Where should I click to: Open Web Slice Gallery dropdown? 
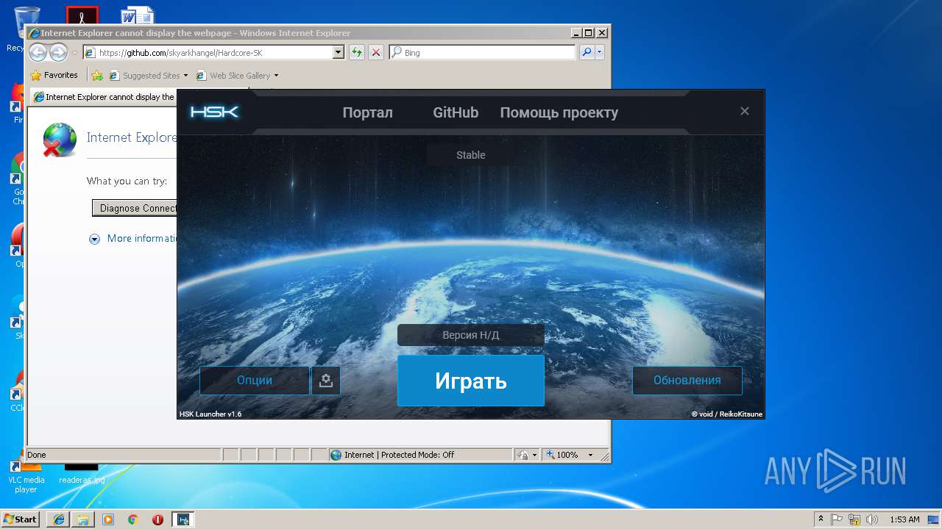click(x=238, y=75)
